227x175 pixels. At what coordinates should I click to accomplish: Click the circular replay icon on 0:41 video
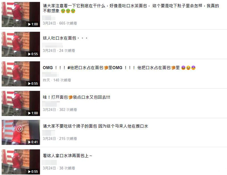pos(20,129)
